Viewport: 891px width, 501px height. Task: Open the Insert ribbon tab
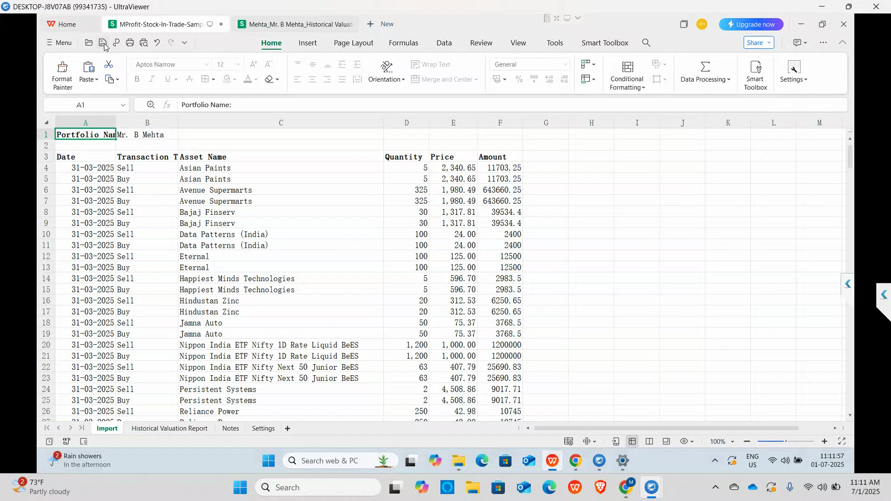(x=308, y=43)
